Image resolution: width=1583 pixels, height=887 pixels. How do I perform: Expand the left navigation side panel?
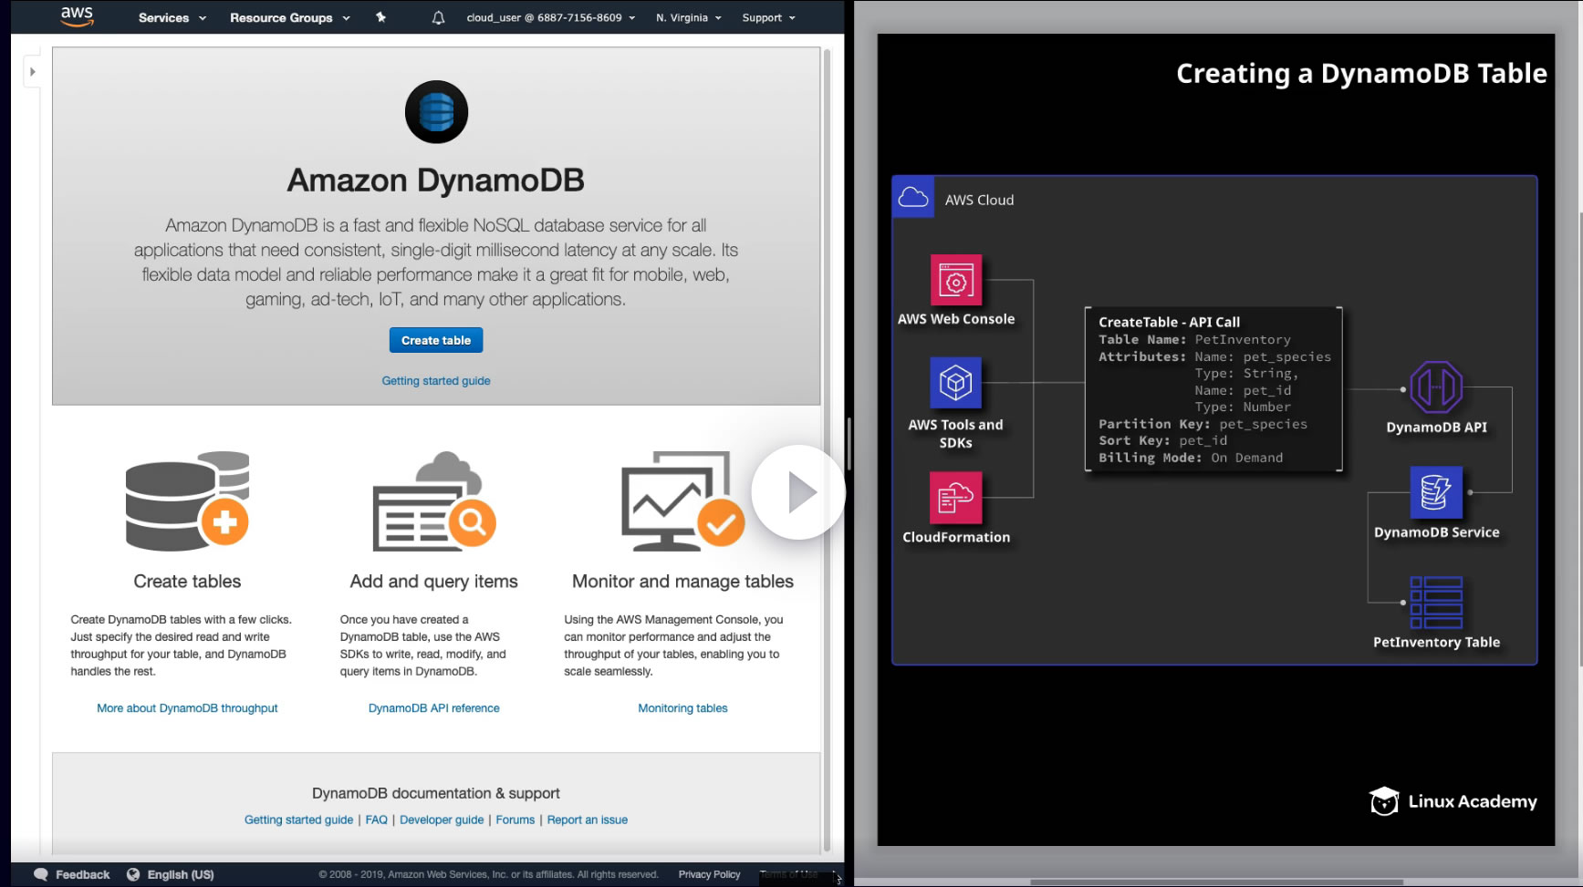coord(33,71)
